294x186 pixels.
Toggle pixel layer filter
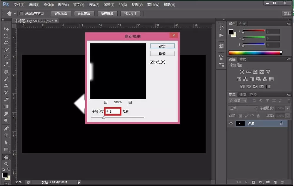coord(254,101)
